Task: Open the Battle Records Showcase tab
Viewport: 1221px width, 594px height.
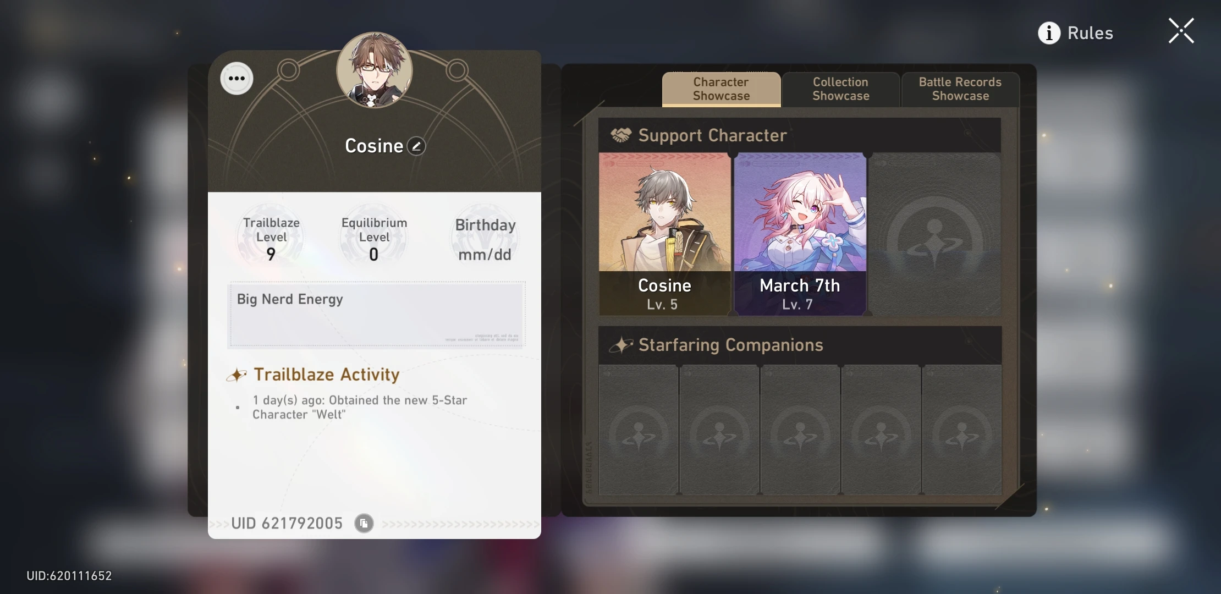Action: 960,89
